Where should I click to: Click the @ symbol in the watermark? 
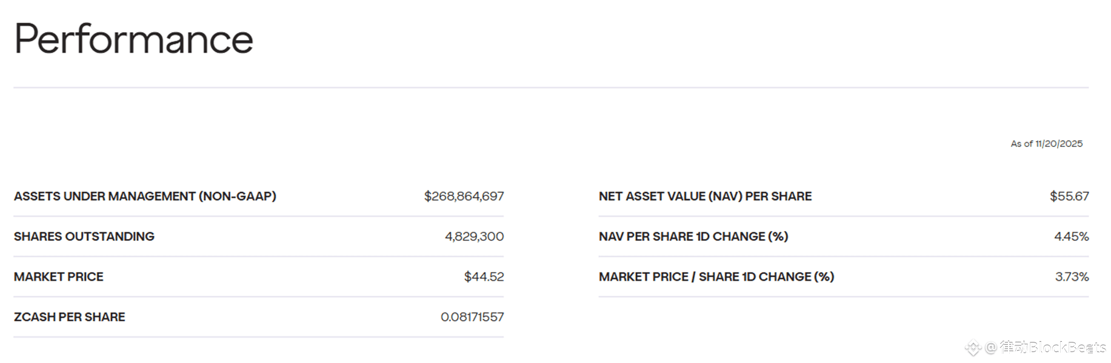coord(991,347)
